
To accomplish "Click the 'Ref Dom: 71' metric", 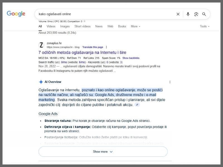I will (x=74, y=58).
